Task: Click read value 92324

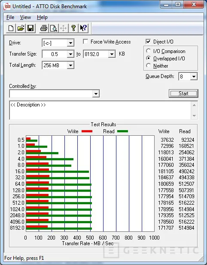Action: point(188,140)
